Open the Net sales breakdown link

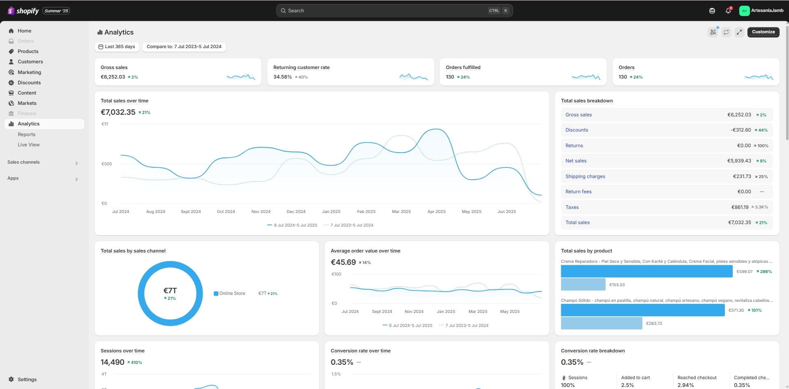(x=576, y=161)
